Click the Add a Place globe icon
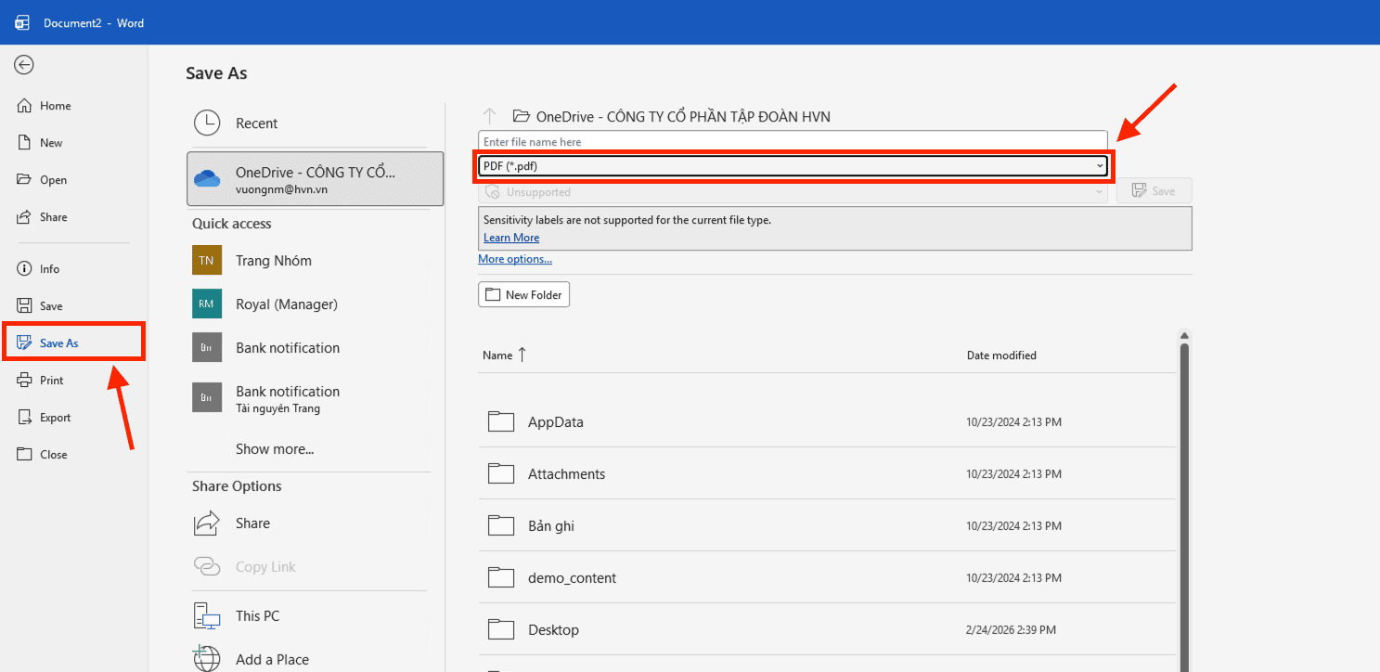This screenshot has height=672, width=1380. coord(206,659)
